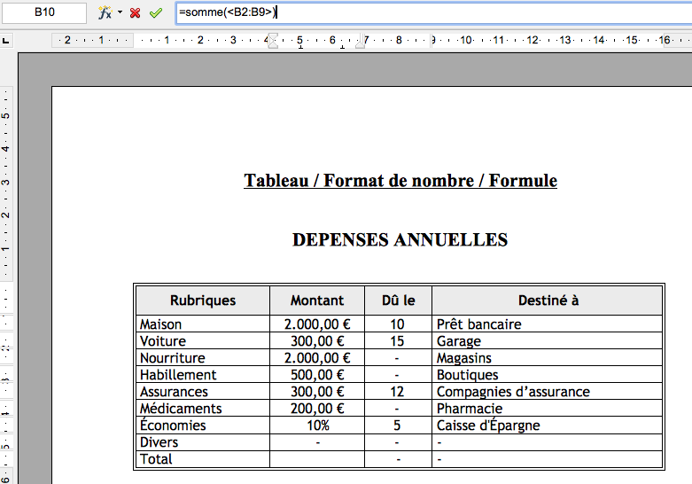Click the 'Garage' cell
The height and width of the screenshot is (484, 692).
548,341
